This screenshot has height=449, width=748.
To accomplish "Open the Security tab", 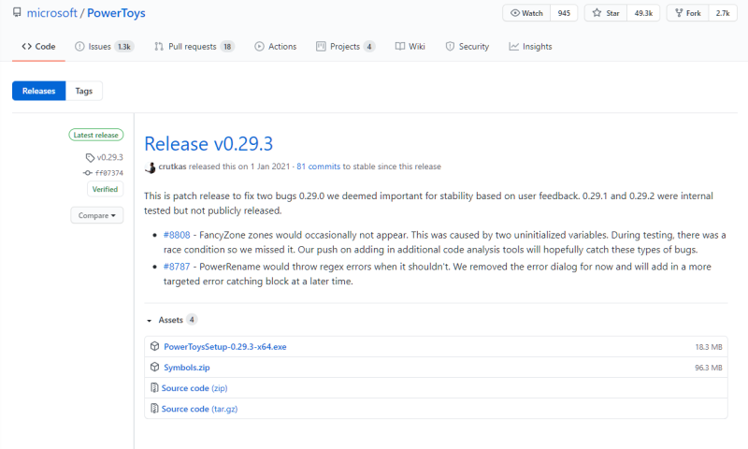I will tap(467, 46).
